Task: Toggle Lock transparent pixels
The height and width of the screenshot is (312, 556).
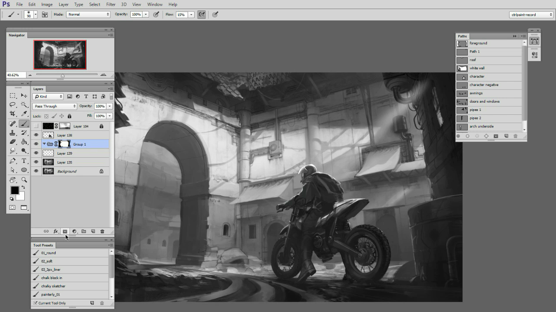Action: [46, 116]
